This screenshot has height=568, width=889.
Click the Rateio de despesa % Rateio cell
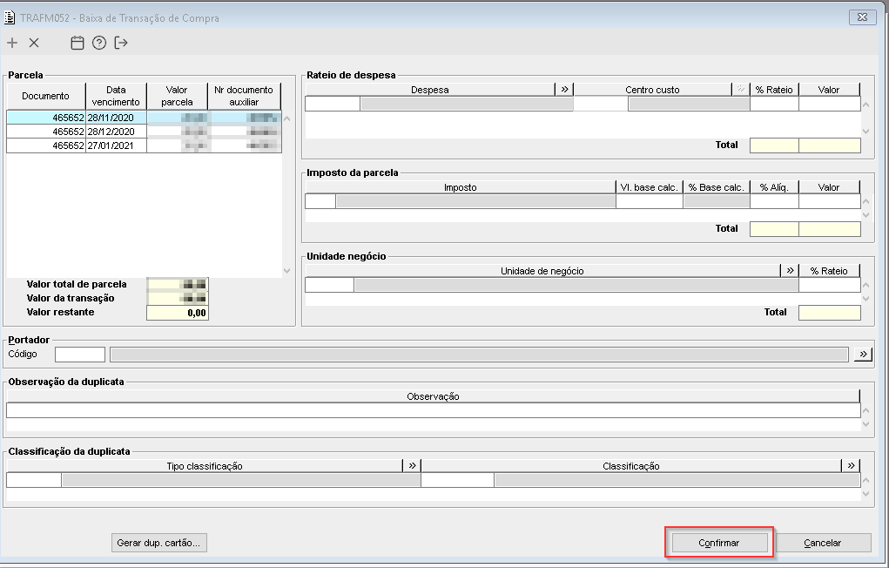[774, 104]
